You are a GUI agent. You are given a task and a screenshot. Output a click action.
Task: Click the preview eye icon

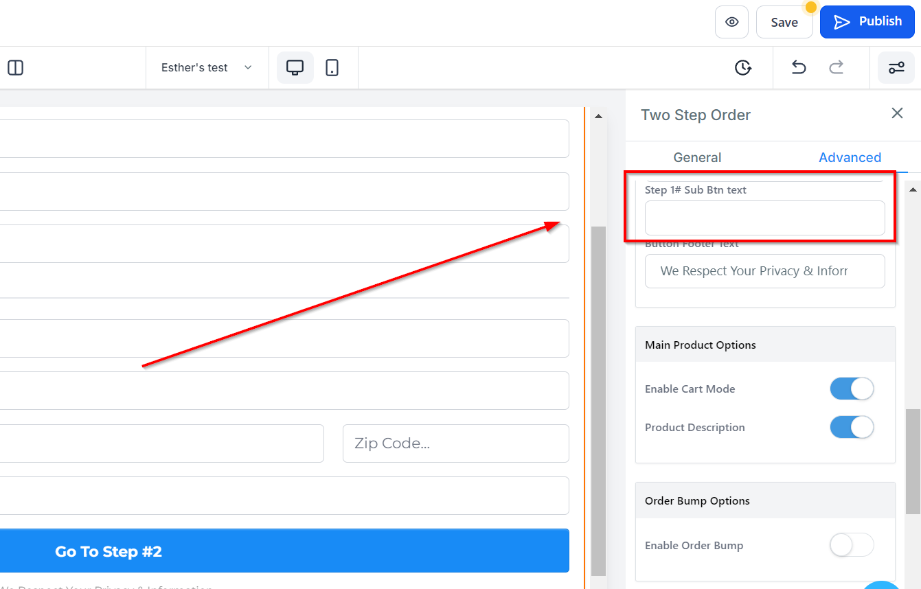pyautogui.click(x=731, y=22)
